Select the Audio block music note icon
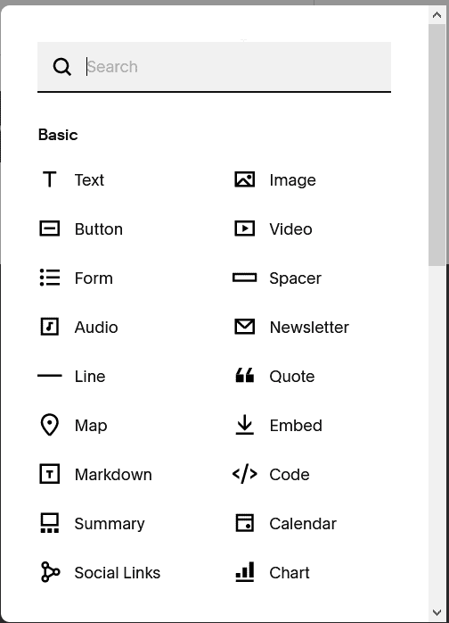The width and height of the screenshot is (449, 623). [50, 327]
